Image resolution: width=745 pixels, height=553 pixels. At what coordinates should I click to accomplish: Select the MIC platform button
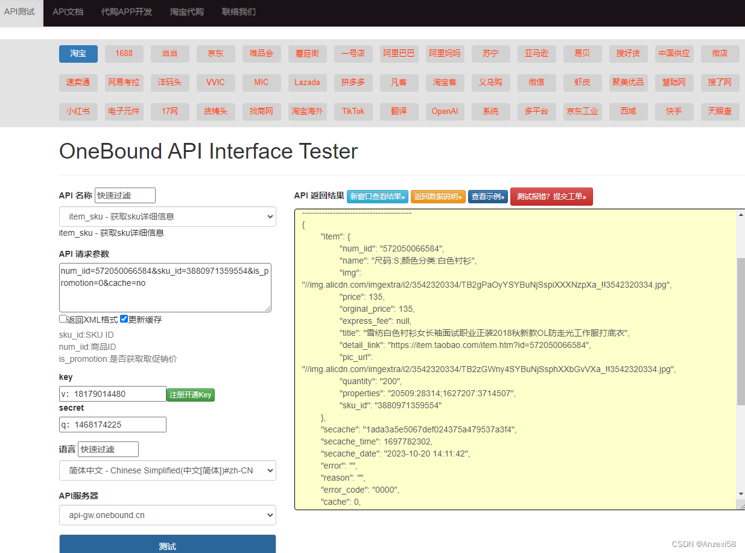coord(262,83)
